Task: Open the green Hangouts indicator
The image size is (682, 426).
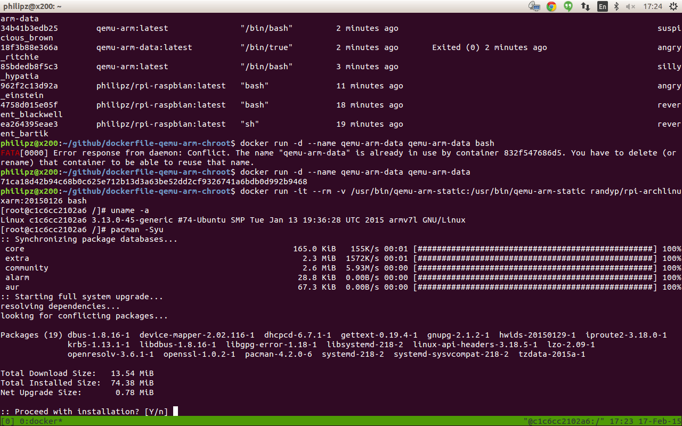Action: pos(567,6)
